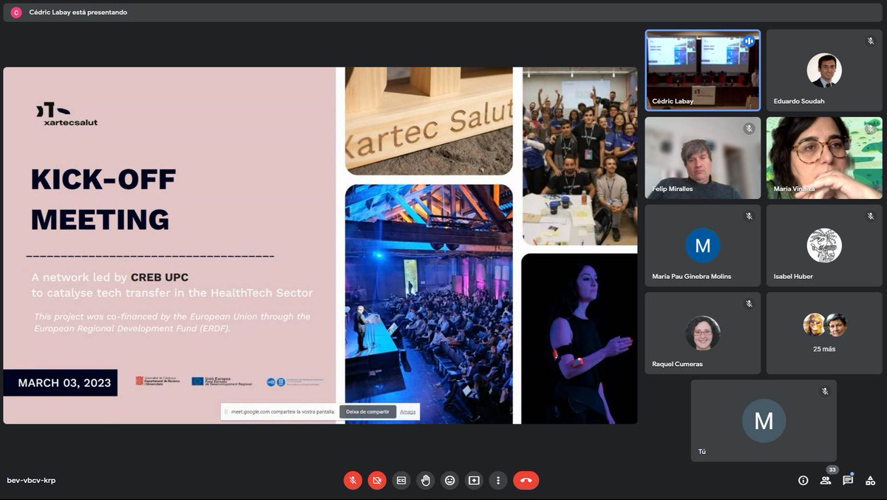
Task: Click the 'KICK-OFF MEETING' slide title
Action: pos(103,200)
